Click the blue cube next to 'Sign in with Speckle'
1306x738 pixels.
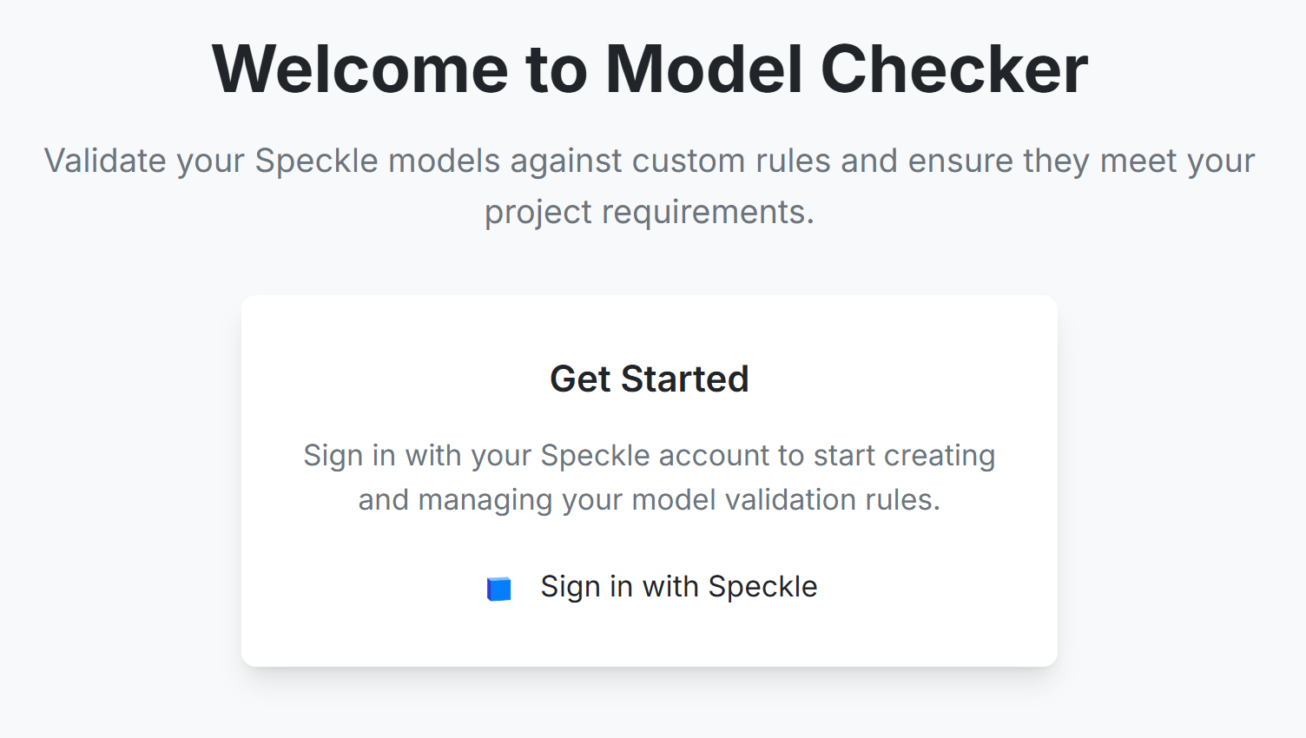[498, 588]
